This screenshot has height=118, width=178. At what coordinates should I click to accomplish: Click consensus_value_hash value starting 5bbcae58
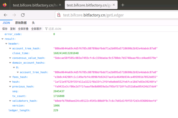click(x=105, y=58)
